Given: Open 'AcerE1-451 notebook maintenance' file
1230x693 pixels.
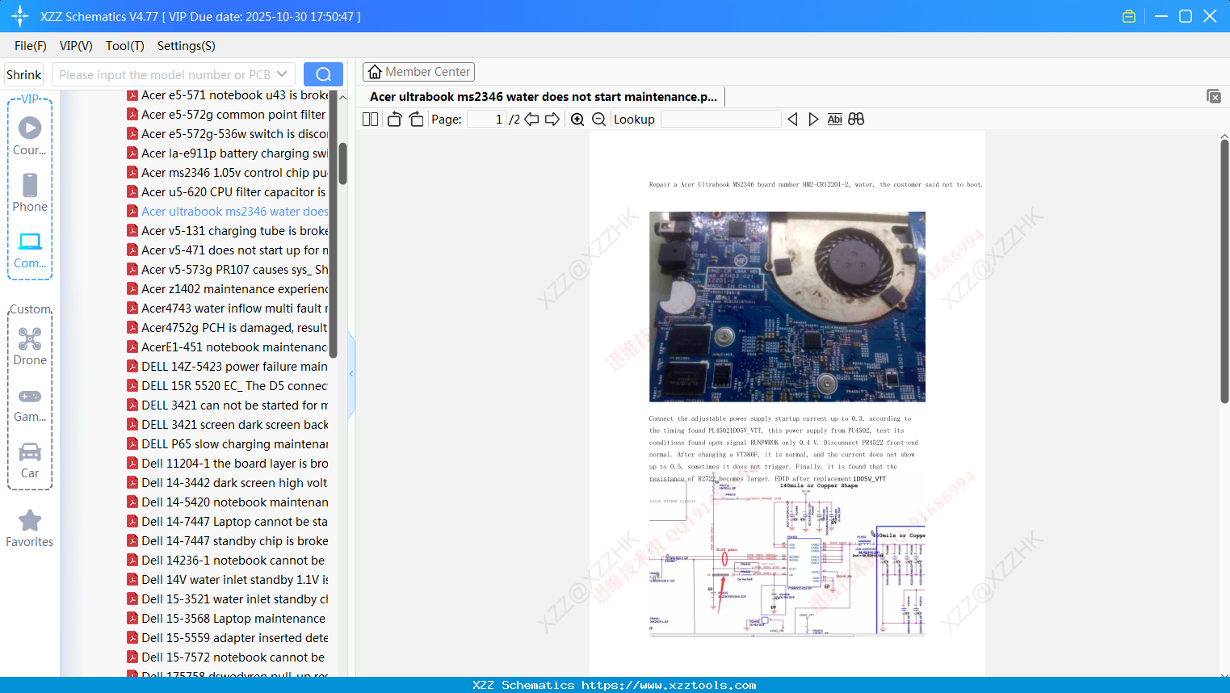Looking at the screenshot, I should pos(228,347).
